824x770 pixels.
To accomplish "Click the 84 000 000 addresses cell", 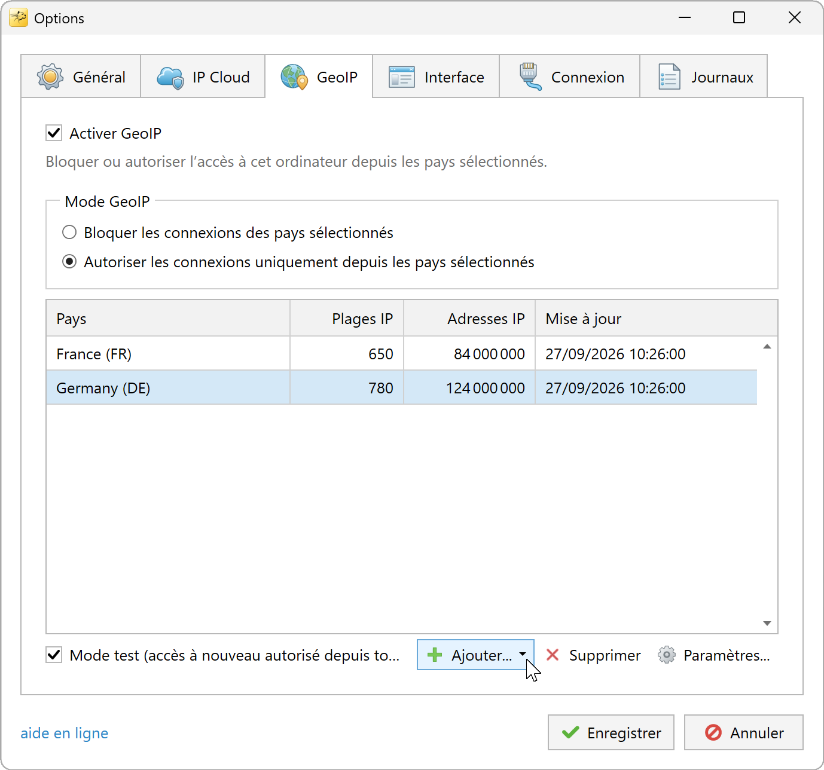I will tap(469, 353).
